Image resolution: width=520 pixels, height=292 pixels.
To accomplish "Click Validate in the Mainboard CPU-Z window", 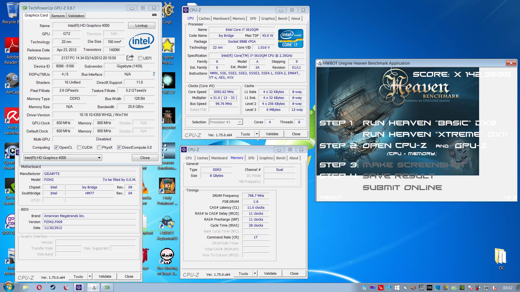I will point(105,276).
